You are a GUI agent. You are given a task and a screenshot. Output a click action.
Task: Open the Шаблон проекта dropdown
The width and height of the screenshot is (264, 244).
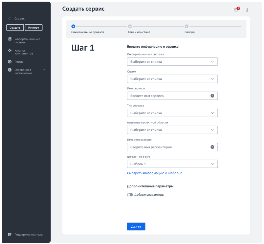pyautogui.click(x=172, y=164)
